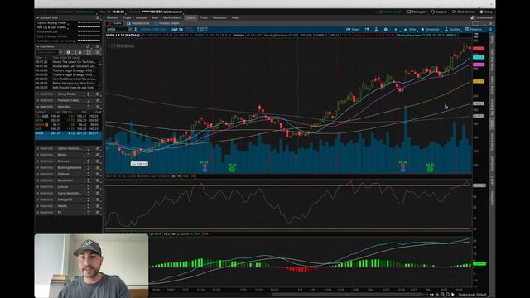Open the Setup menu

coord(486,12)
